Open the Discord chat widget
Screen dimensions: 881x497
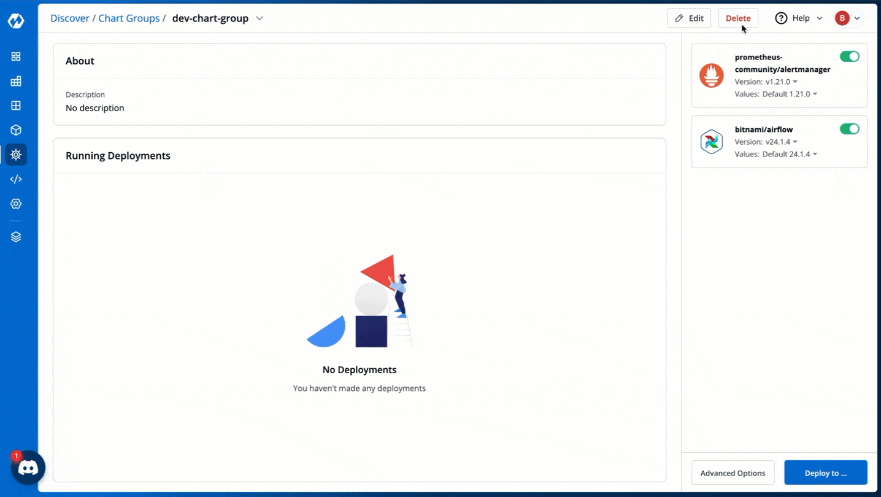(x=27, y=468)
